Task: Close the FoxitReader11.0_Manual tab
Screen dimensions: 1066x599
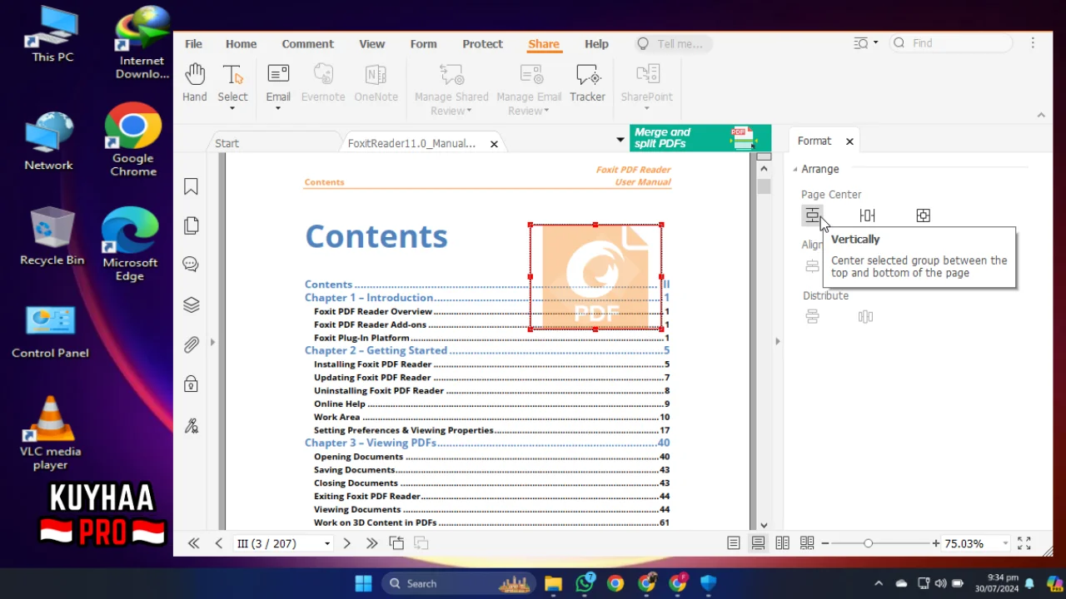Action: [494, 144]
